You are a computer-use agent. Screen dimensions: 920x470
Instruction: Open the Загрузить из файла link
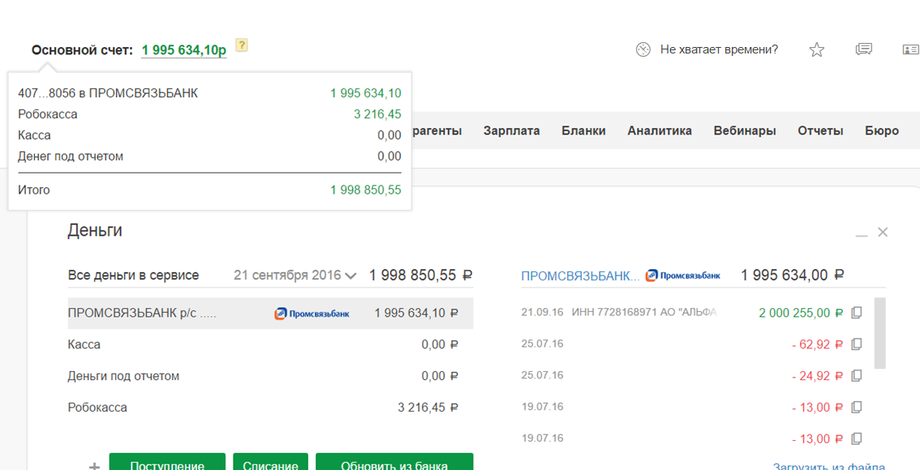[829, 467]
